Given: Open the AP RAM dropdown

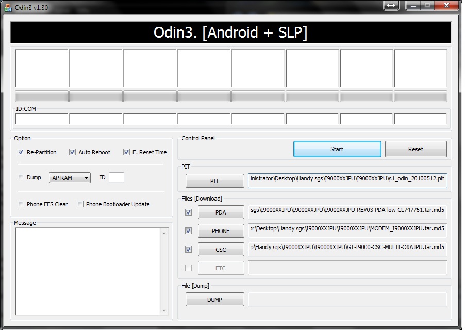Looking at the screenshot, I should (70, 178).
